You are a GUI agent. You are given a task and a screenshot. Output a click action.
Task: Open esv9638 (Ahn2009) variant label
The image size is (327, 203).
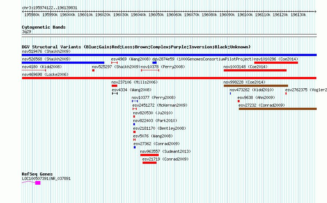256,97
